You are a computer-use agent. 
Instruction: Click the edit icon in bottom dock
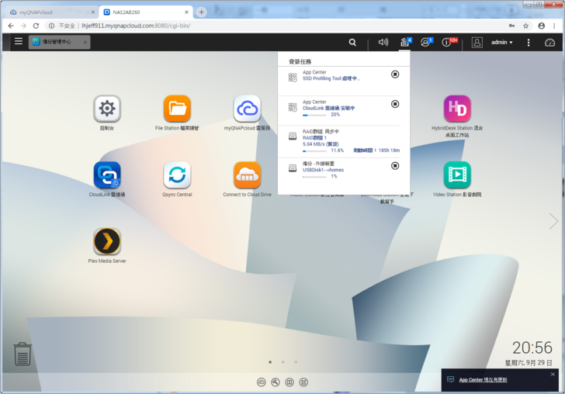pos(303,382)
